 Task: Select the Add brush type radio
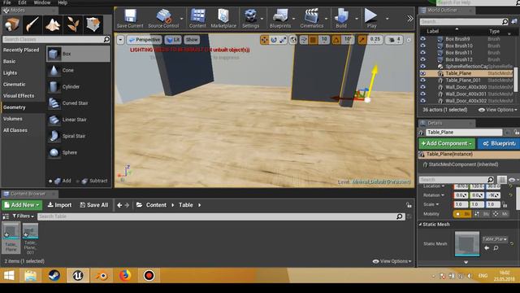tap(50, 181)
